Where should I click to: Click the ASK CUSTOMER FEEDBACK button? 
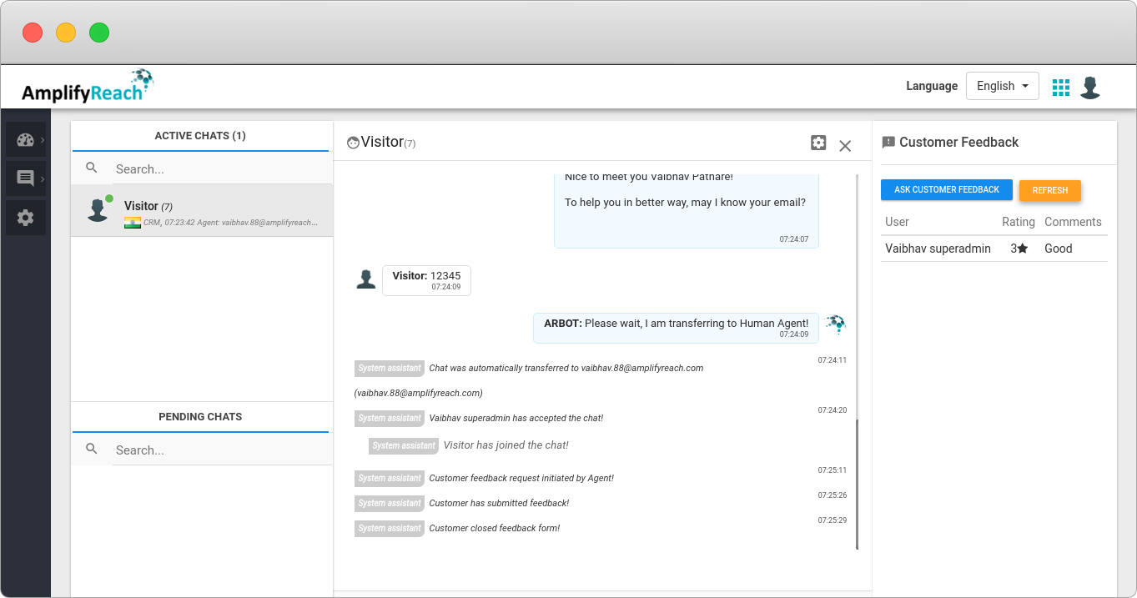click(x=946, y=189)
